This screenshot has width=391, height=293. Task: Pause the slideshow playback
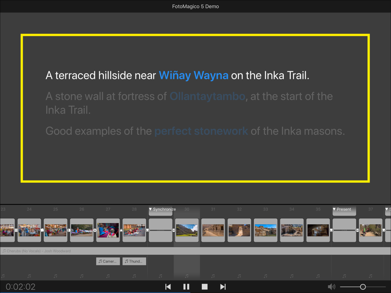click(186, 287)
